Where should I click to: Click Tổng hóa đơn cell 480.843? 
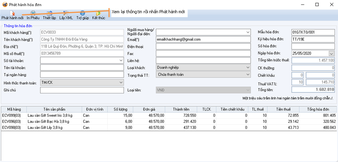[318, 127]
